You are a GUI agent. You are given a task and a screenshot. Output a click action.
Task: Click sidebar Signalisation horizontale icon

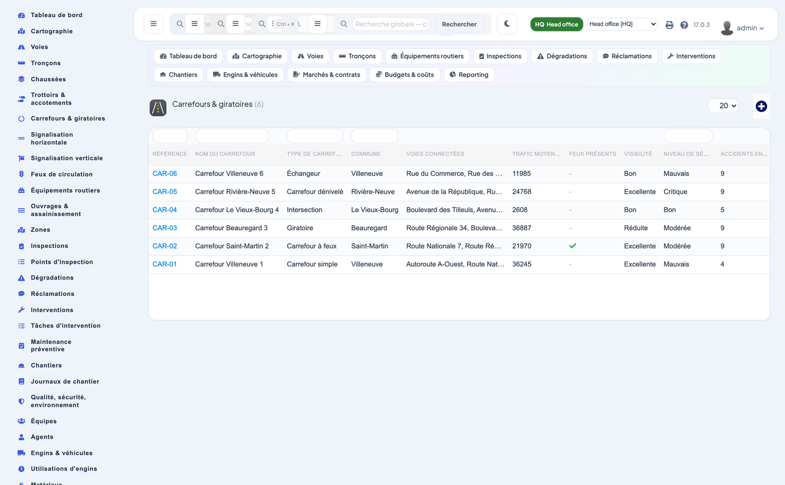21,139
